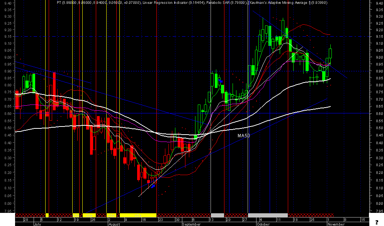
Task: Select the wide gray signal bar in early October
Action: point(268,215)
